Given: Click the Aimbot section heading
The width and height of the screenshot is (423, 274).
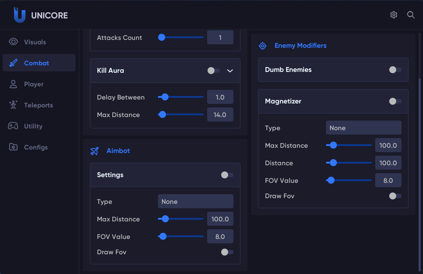Looking at the screenshot, I should [x=118, y=151].
